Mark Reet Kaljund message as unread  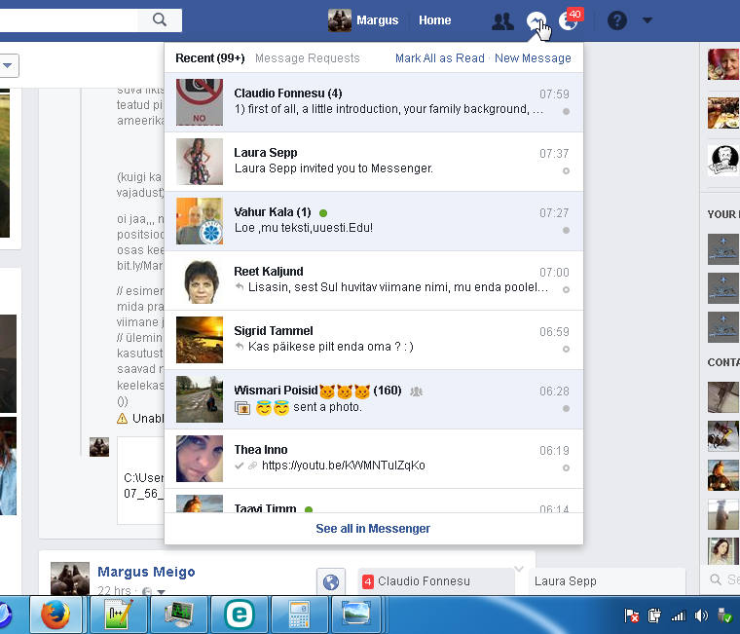point(566,290)
